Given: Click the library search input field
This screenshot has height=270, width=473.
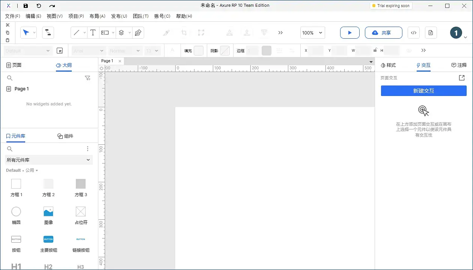Looking at the screenshot, I should click(38, 148).
